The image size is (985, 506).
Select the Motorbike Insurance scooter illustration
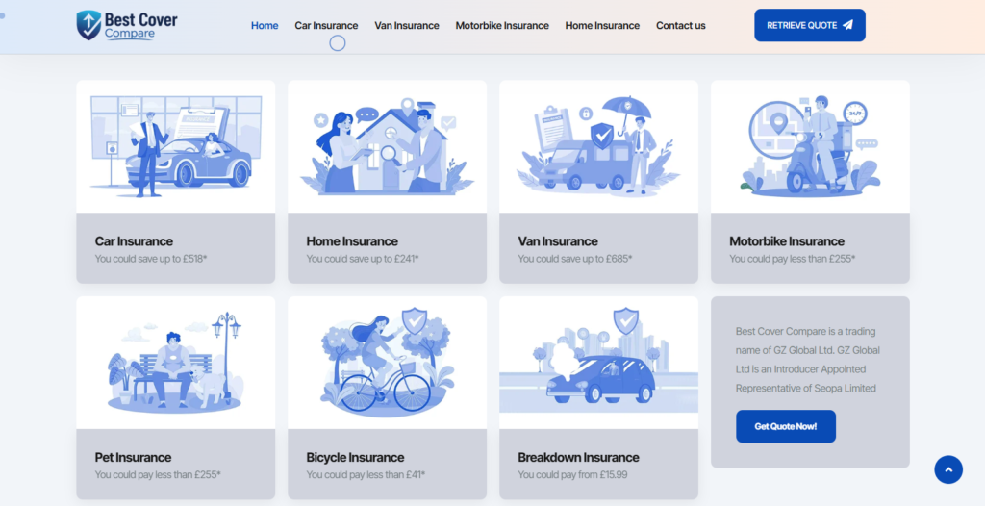tap(810, 146)
